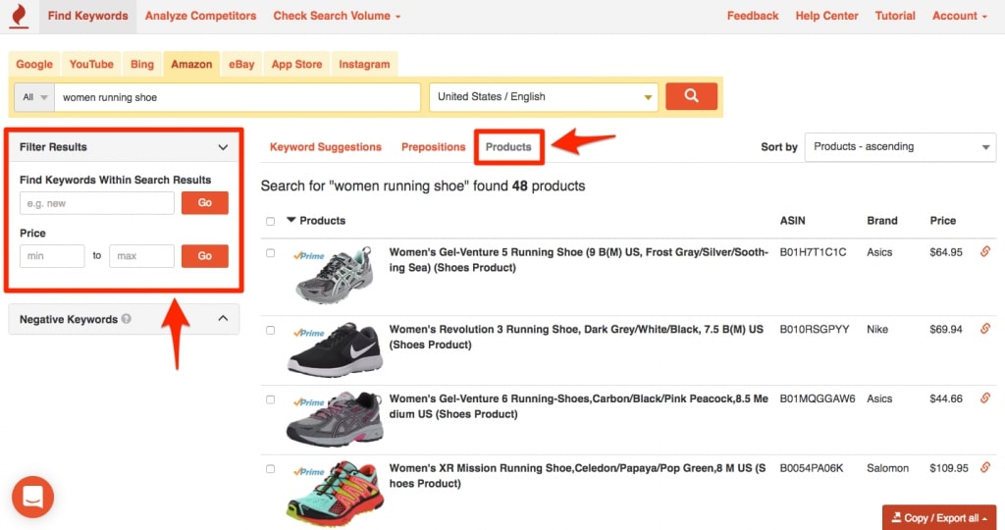This screenshot has height=530, width=1005.
Task: Click the ASIN B010RSGPYY cell
Action: click(814, 329)
